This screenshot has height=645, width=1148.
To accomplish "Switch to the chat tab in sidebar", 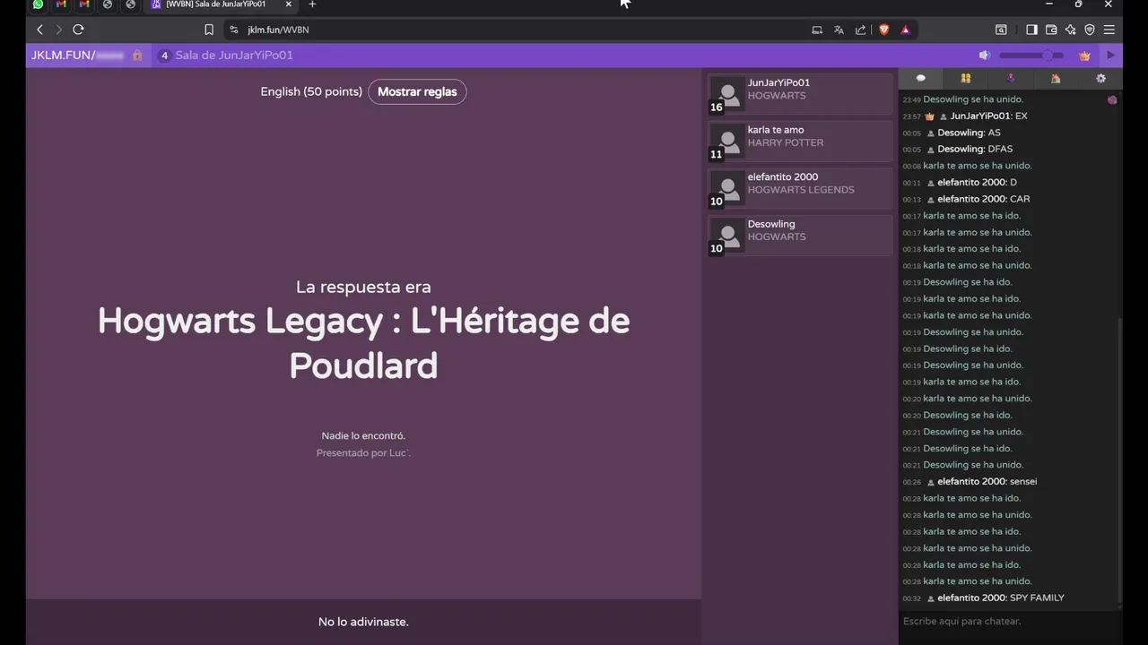I will [920, 79].
